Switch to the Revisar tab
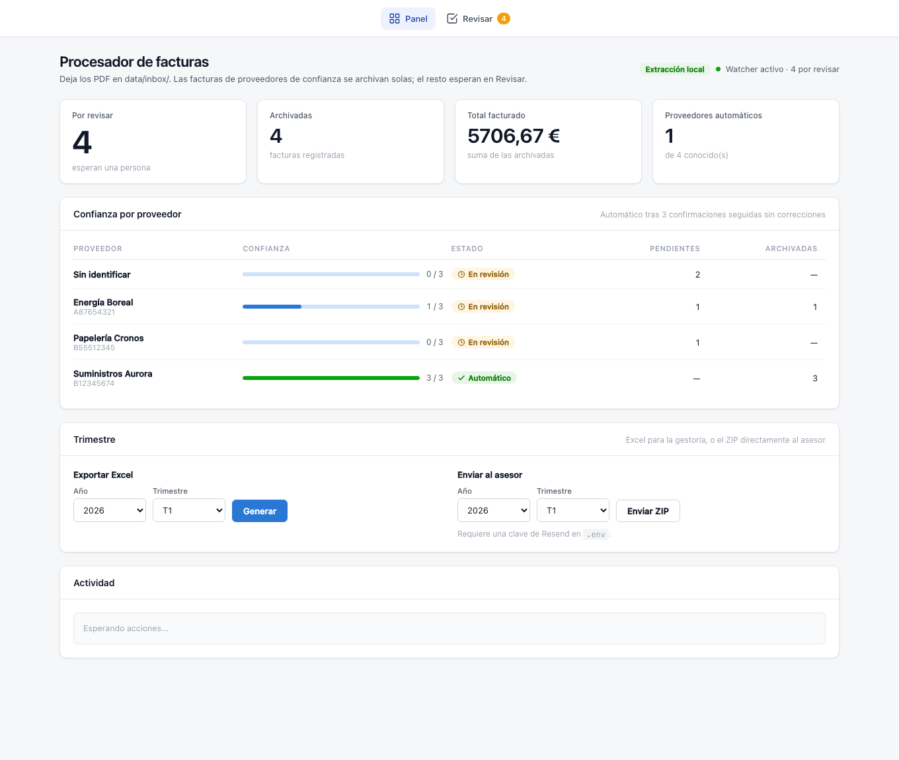Viewport: 899px width, 760px height. pyautogui.click(x=478, y=19)
